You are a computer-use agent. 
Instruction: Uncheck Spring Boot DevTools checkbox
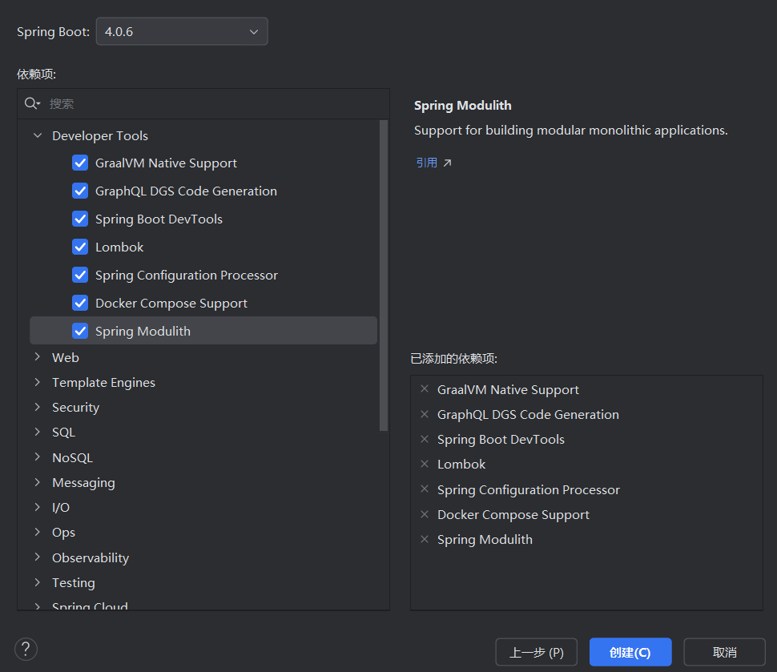tap(80, 219)
